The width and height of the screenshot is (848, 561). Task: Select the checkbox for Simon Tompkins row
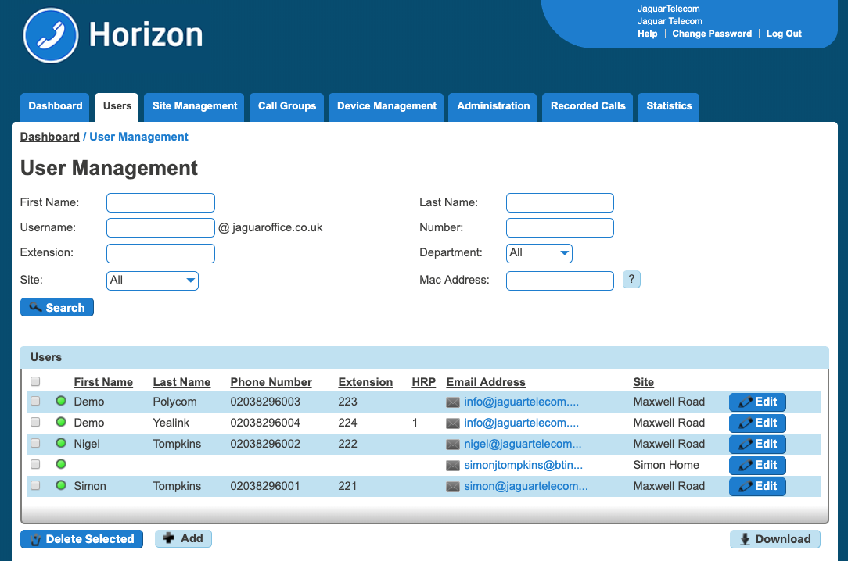35,486
